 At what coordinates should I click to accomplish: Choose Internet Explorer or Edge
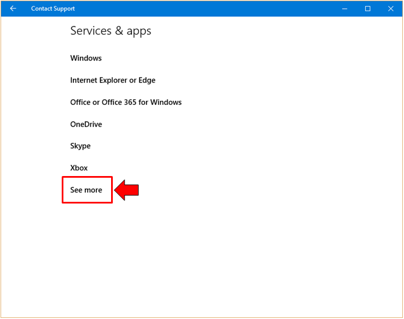click(x=113, y=80)
